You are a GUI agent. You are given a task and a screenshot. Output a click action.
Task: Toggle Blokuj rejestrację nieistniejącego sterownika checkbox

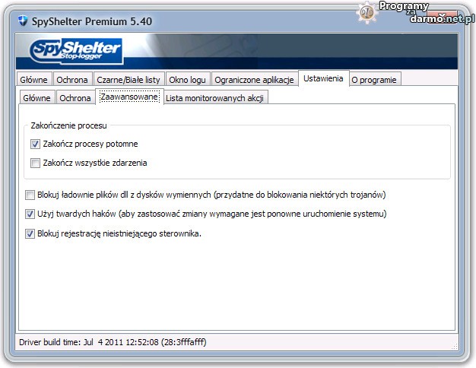(30, 233)
